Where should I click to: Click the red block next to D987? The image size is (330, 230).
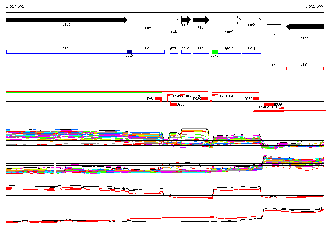coord(256,99)
